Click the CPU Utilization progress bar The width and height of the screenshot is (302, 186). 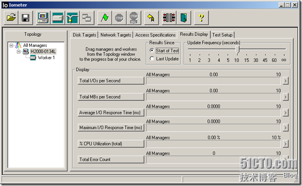213,144
